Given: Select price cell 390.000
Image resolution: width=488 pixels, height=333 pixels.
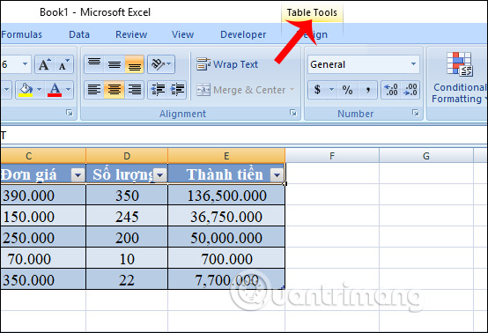Looking at the screenshot, I should 43,196.
